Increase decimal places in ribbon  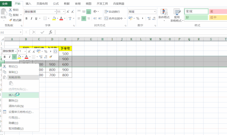(149, 18)
